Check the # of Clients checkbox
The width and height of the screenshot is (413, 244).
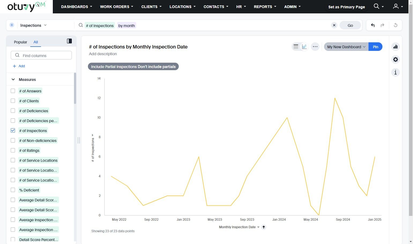(x=13, y=101)
